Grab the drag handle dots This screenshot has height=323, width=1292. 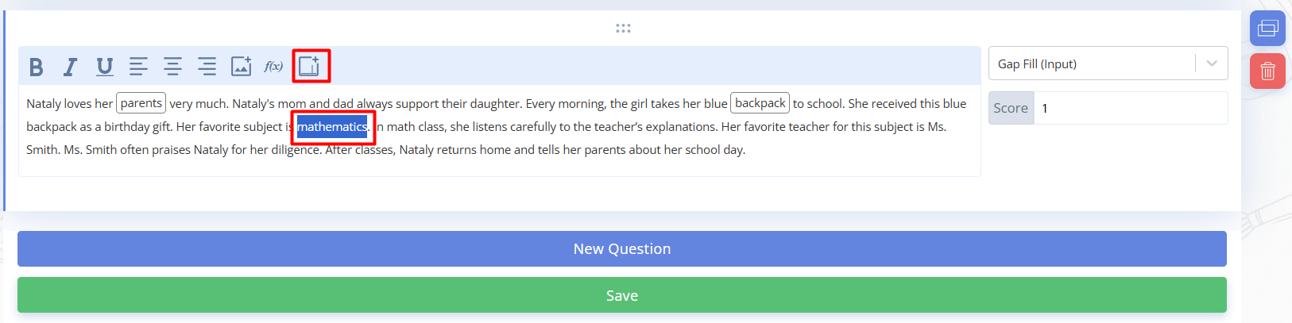click(x=623, y=29)
